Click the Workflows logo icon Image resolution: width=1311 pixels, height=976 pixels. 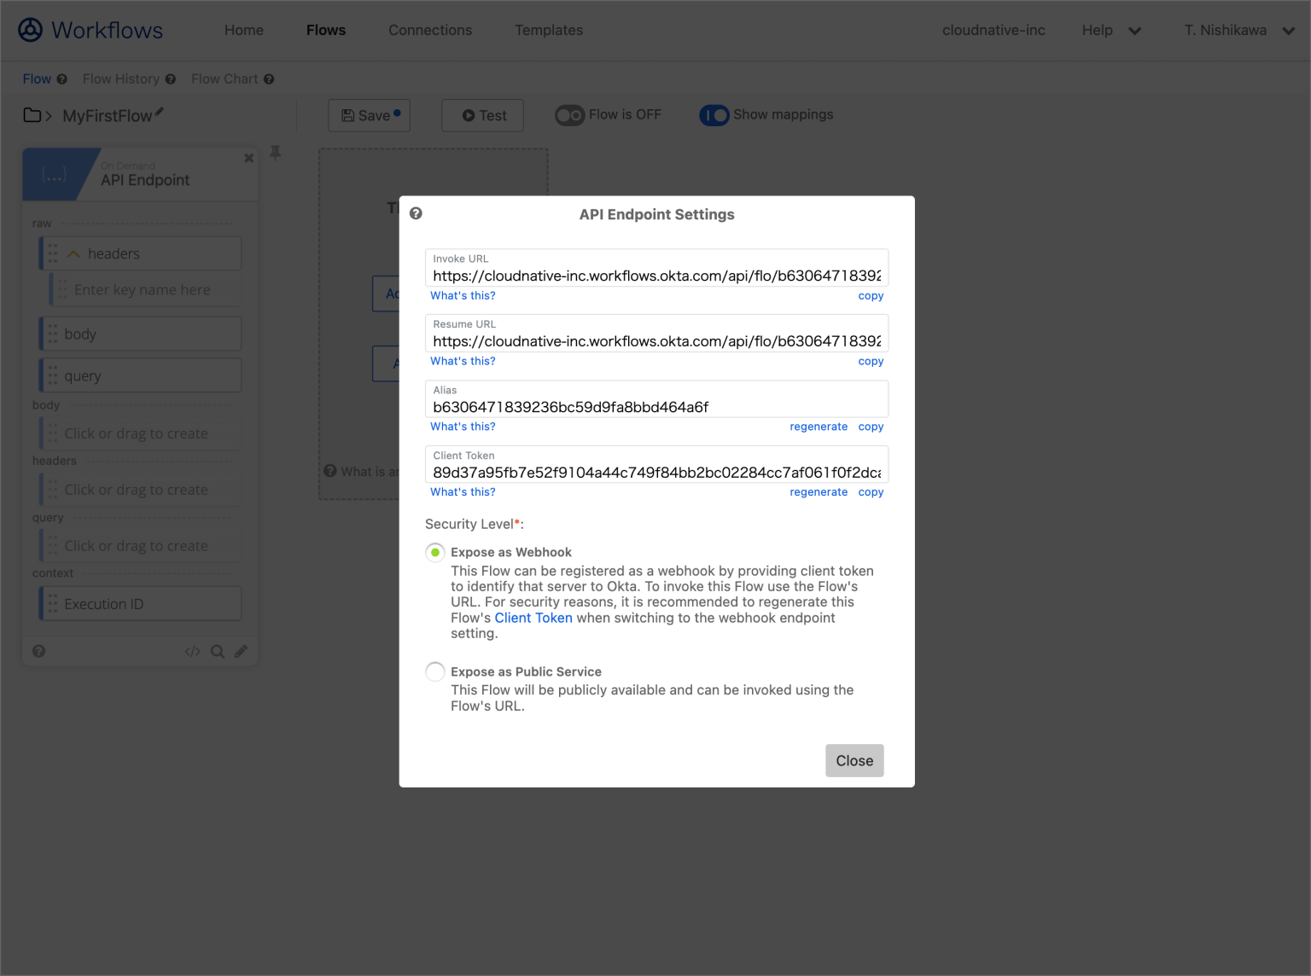[30, 29]
